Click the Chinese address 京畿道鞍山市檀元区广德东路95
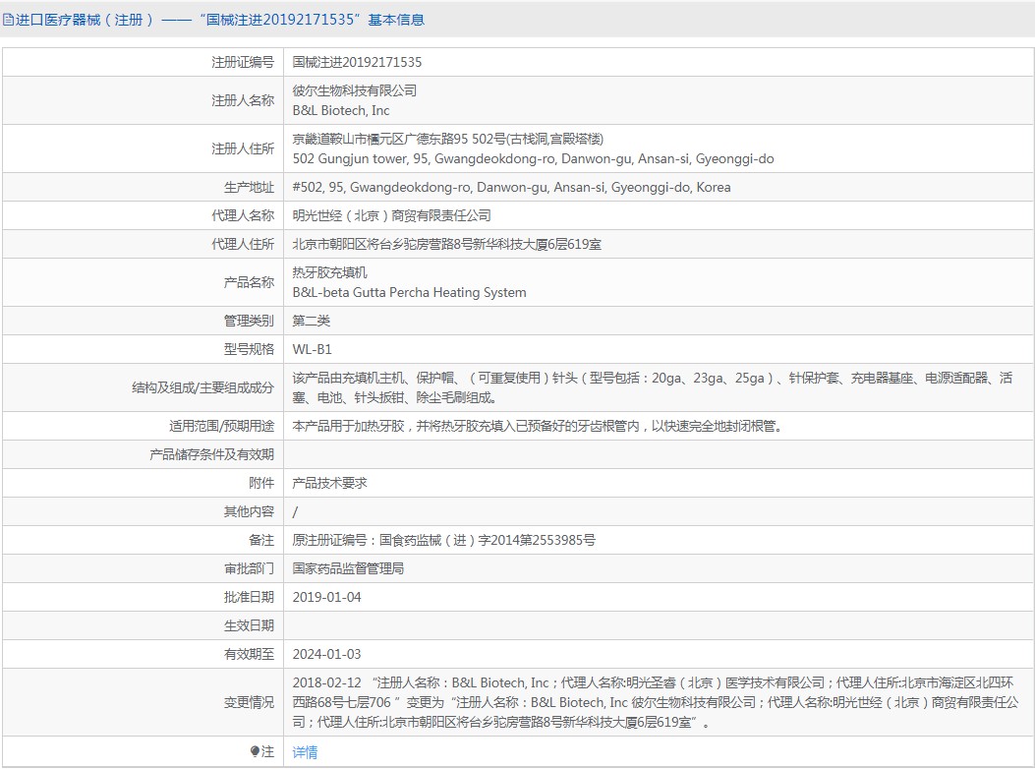1035x769 pixels. pyautogui.click(x=448, y=139)
